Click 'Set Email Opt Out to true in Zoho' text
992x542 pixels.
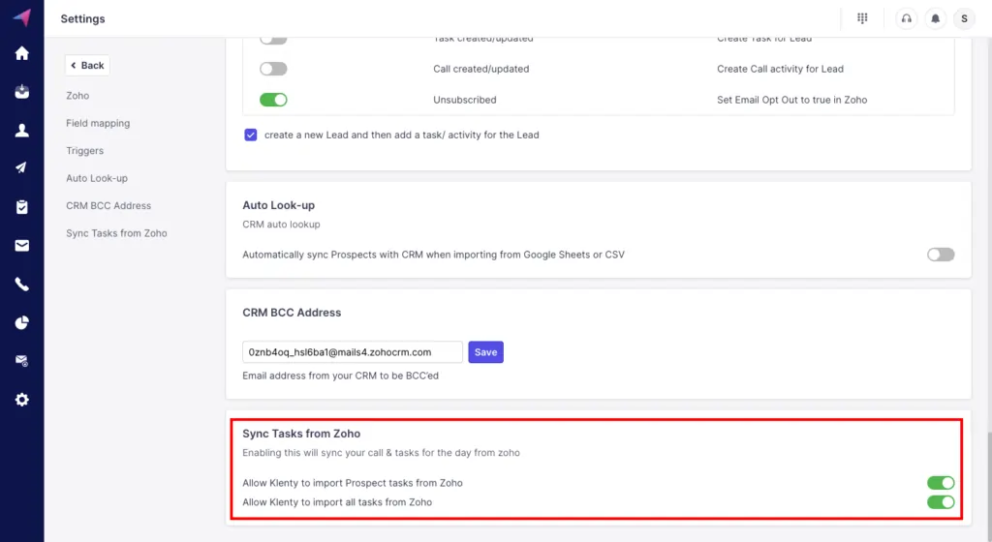tap(792, 99)
